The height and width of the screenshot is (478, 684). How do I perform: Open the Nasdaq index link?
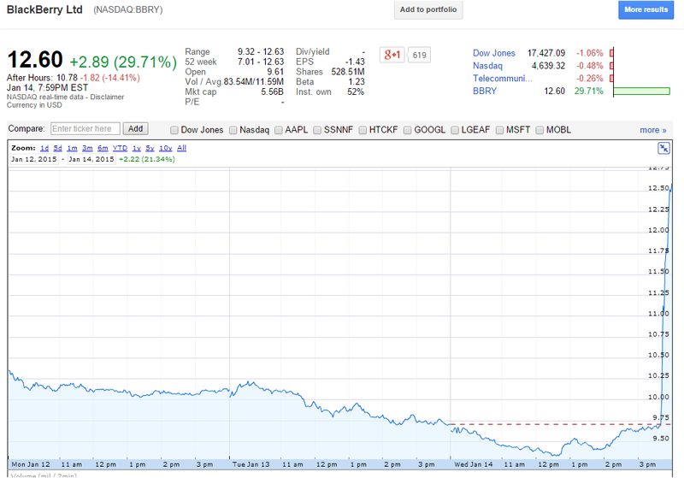tap(487, 66)
